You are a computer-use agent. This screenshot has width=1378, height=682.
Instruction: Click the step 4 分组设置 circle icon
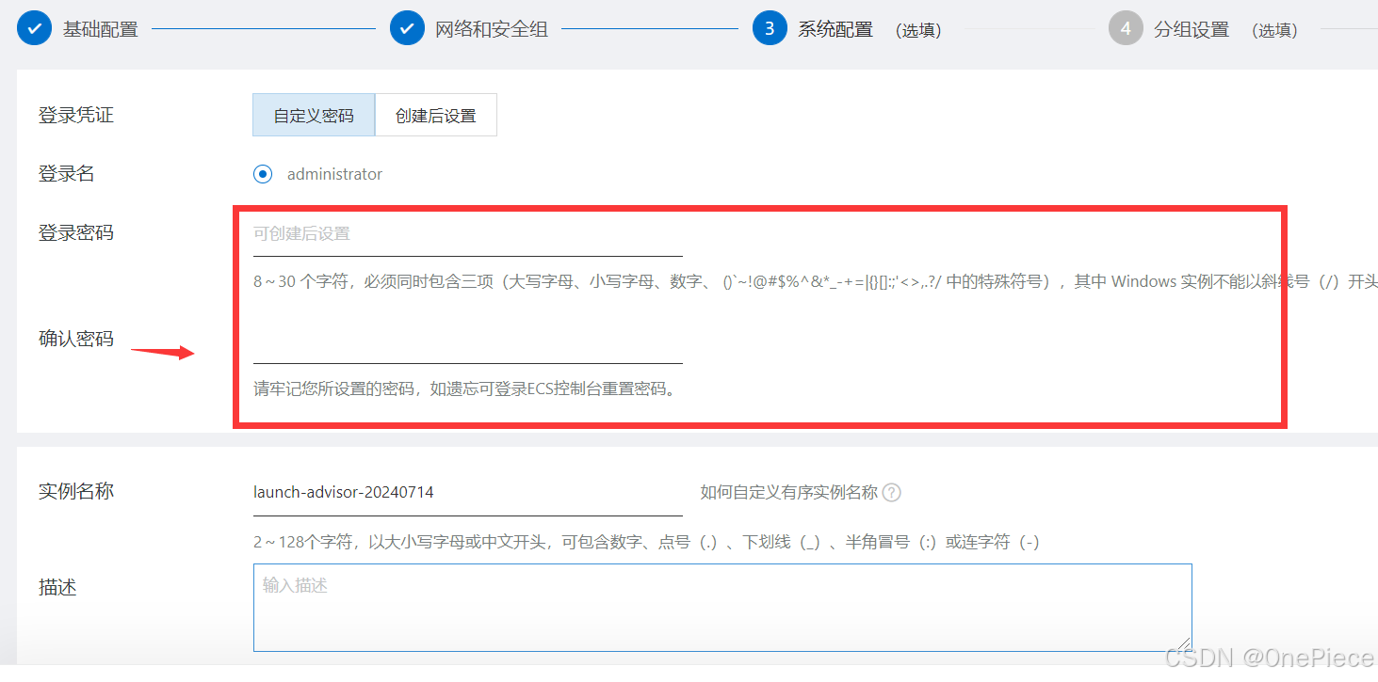tap(1126, 28)
